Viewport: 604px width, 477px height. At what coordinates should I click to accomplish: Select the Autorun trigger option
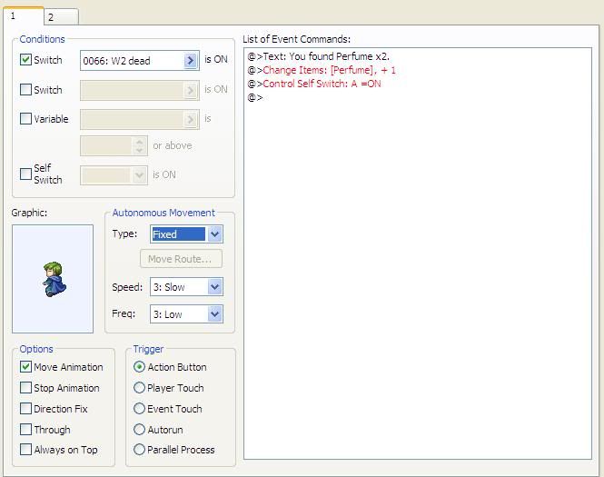(139, 430)
